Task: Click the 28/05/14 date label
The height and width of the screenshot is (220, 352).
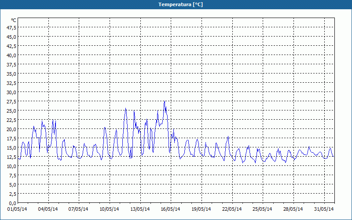Action: (x=293, y=209)
